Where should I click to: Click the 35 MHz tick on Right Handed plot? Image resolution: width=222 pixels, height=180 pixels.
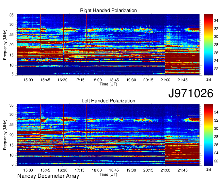click(x=11, y=15)
